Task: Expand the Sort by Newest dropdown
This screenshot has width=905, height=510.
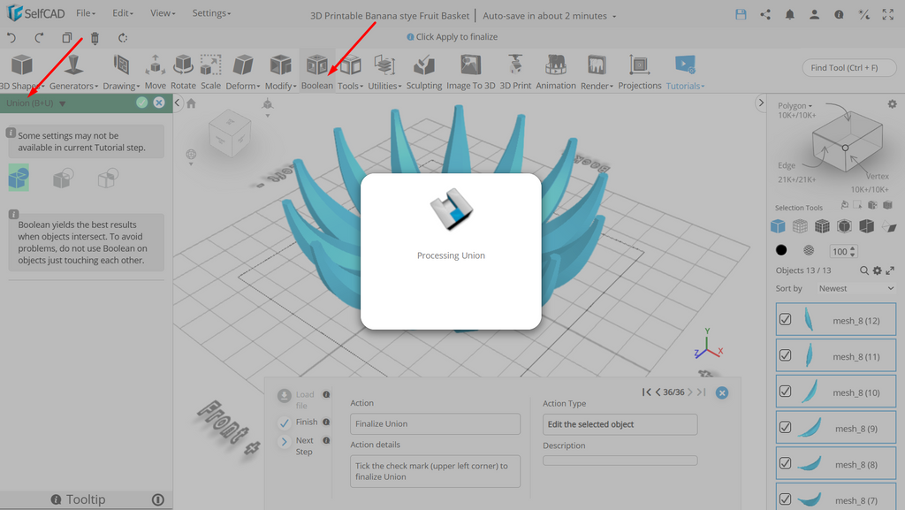Action: pos(856,288)
